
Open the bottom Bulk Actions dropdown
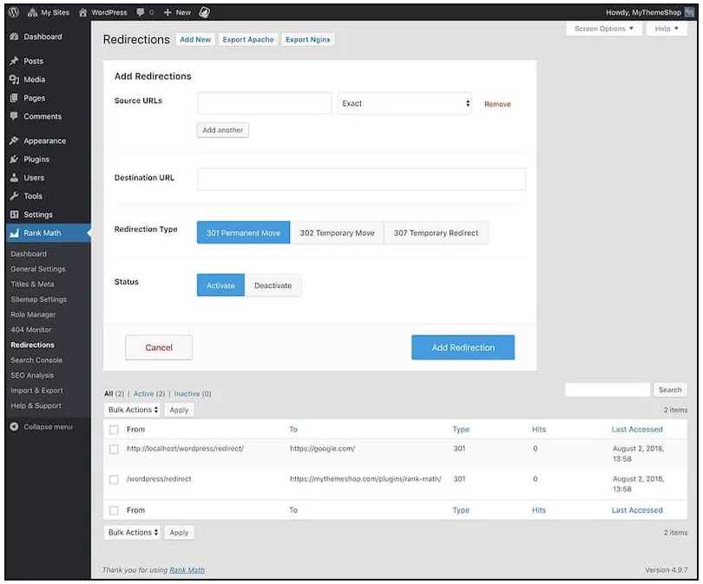133,532
